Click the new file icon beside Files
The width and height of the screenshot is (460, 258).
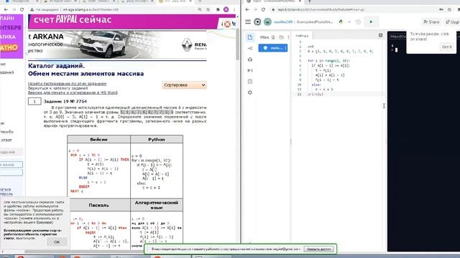point(273,37)
